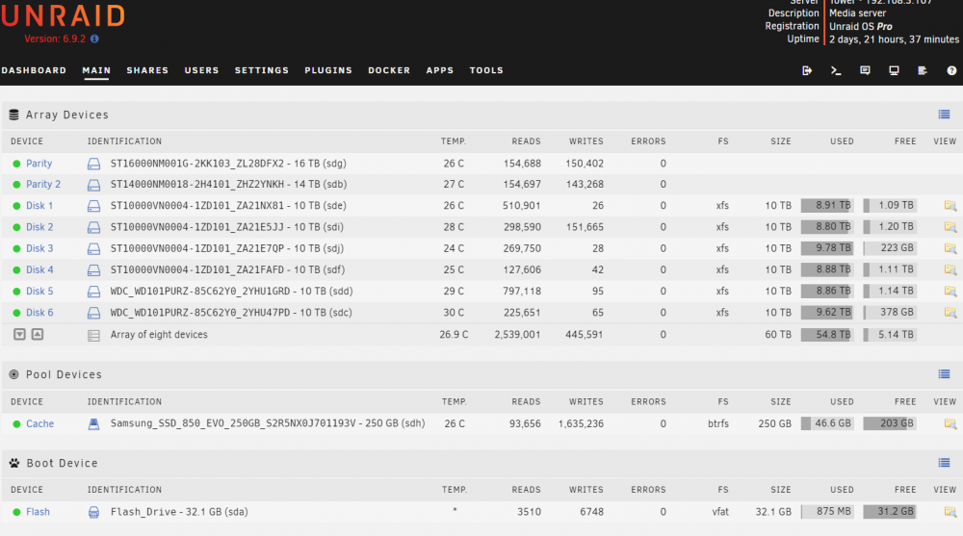Click the green status dot beside Disk 2
The height and width of the screenshot is (536, 963).
point(16,227)
